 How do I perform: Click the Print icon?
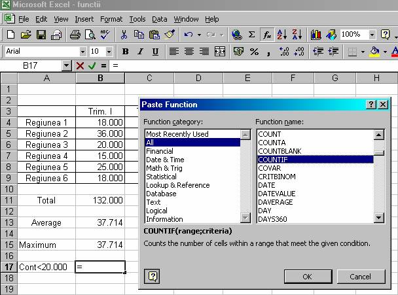[75, 35]
